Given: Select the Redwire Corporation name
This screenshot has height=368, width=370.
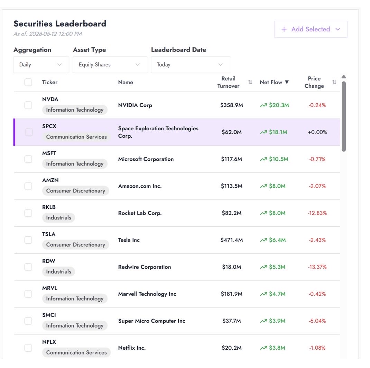Looking at the screenshot, I should [145, 267].
